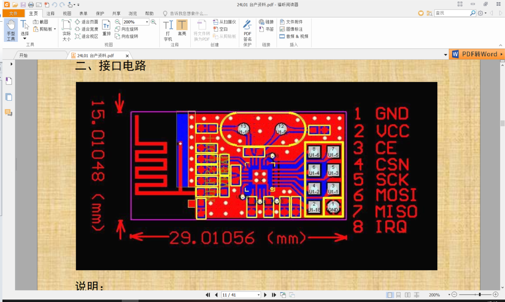Open the Pages thumbnails side panel
This screenshot has height=302, width=505.
click(x=9, y=97)
